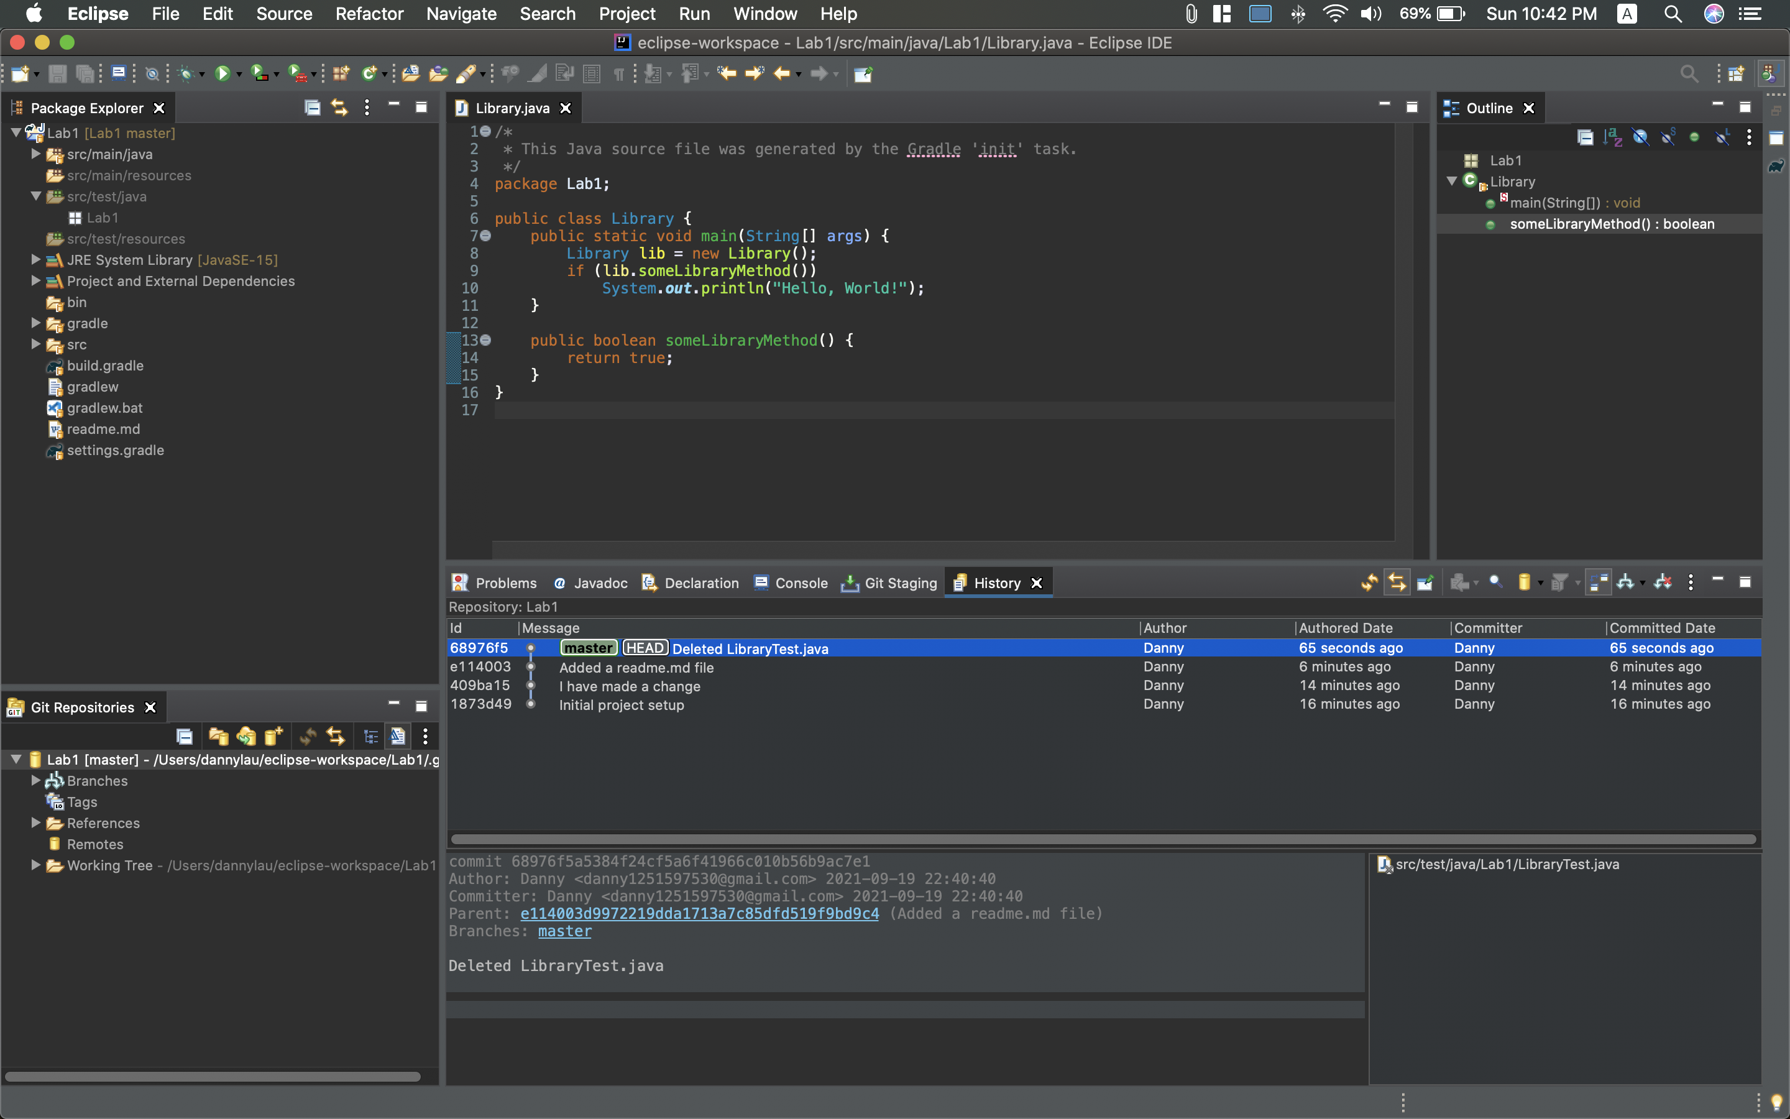Select the 'Added a readme.md file' commit
The image size is (1790, 1119).
[x=636, y=667]
